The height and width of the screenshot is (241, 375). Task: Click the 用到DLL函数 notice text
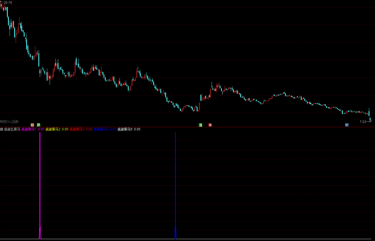pos(9,122)
